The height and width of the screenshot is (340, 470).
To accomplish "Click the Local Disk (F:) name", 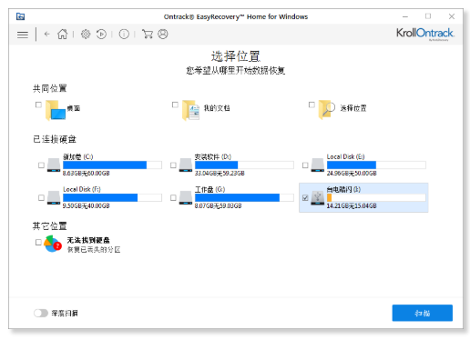I will (82, 189).
